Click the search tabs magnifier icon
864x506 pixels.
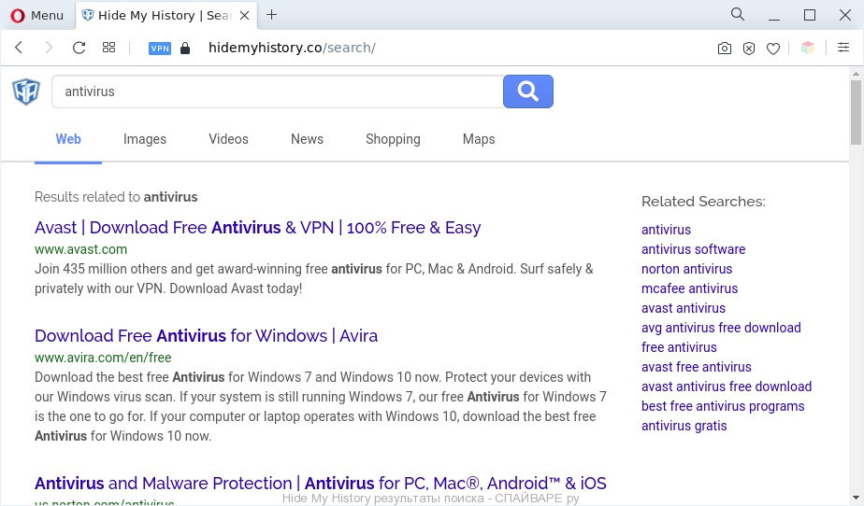tap(737, 14)
